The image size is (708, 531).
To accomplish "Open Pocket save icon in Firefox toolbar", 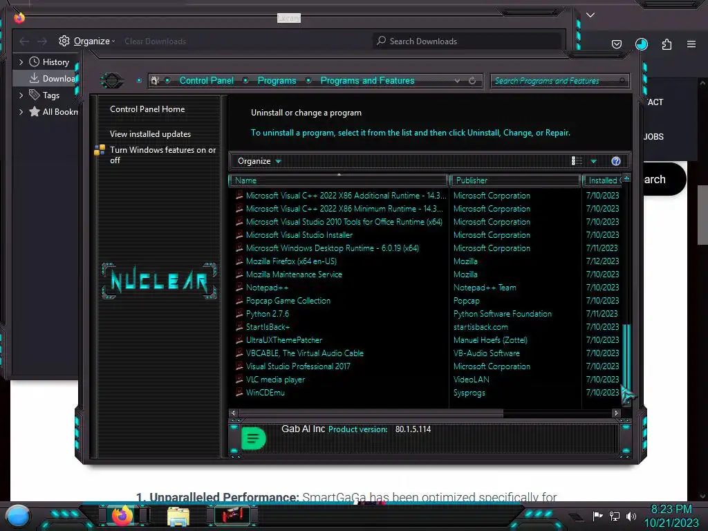I will coord(616,44).
